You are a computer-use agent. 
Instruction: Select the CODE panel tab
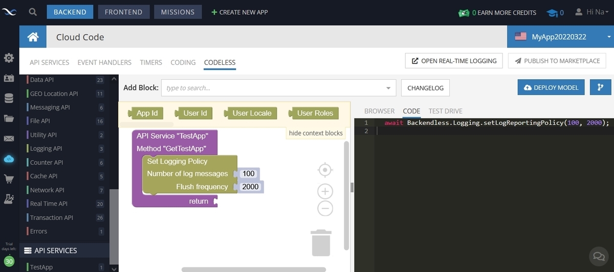(x=411, y=111)
